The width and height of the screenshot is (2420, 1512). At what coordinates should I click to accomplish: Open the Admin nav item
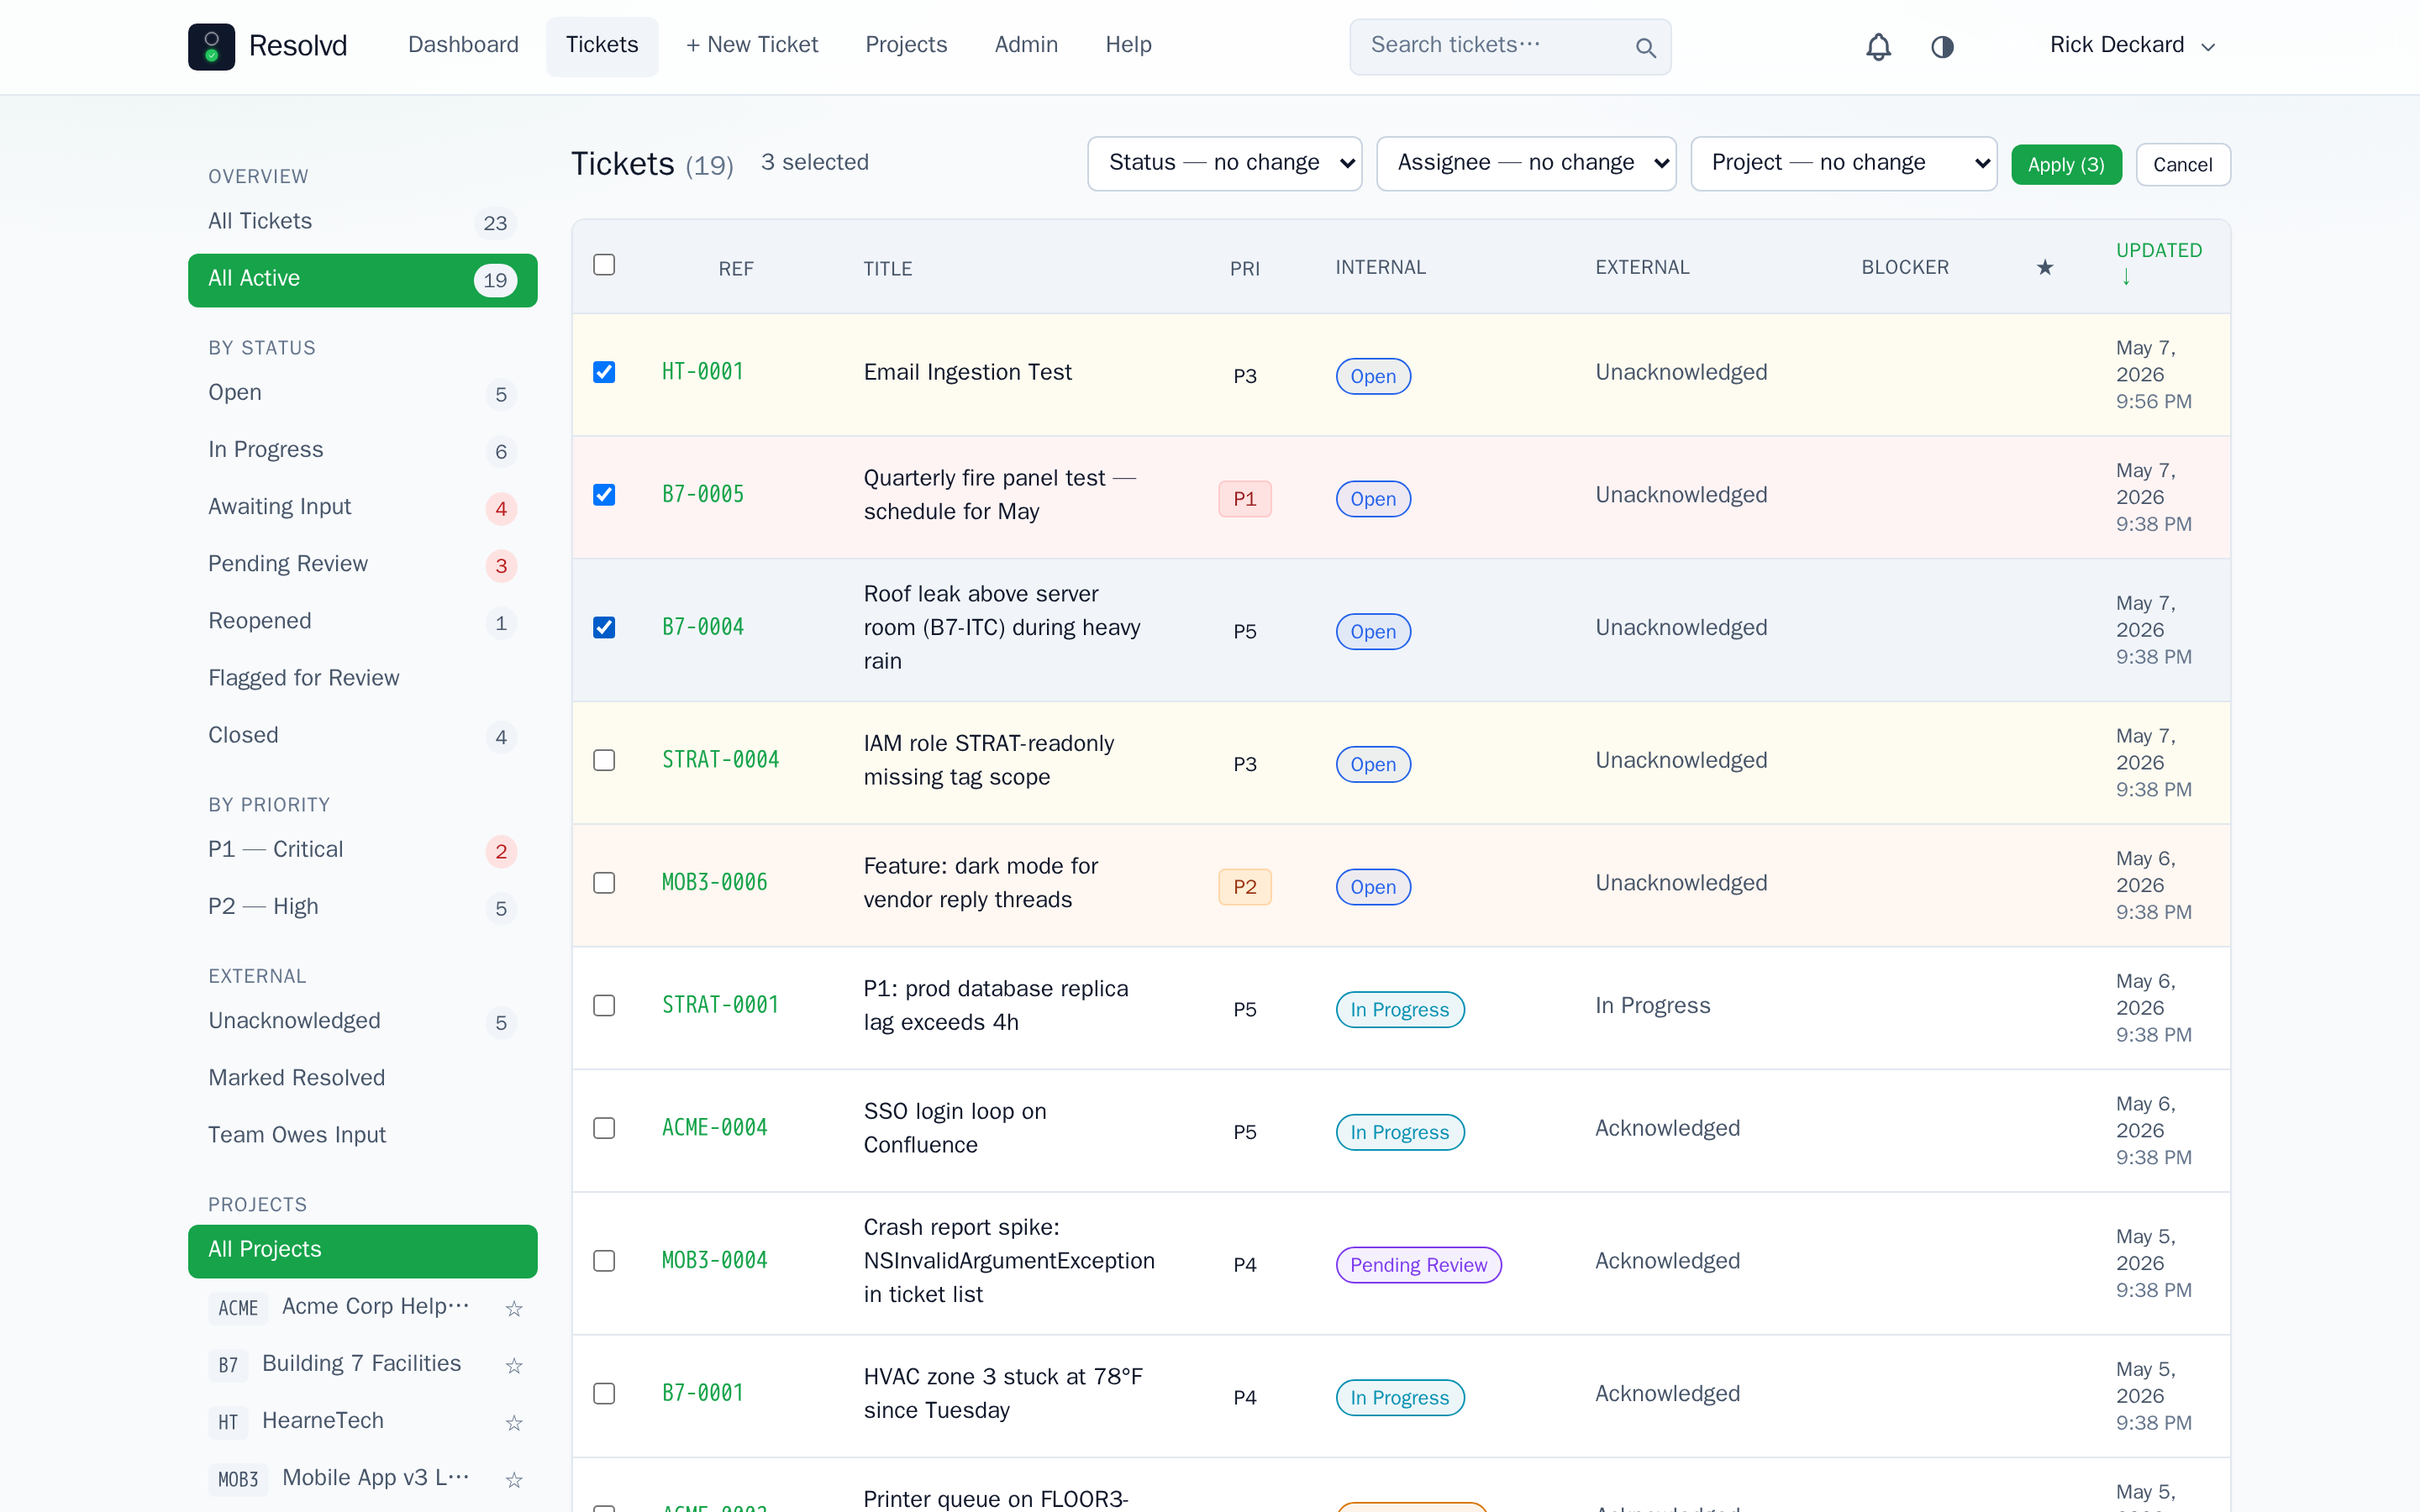click(1026, 45)
